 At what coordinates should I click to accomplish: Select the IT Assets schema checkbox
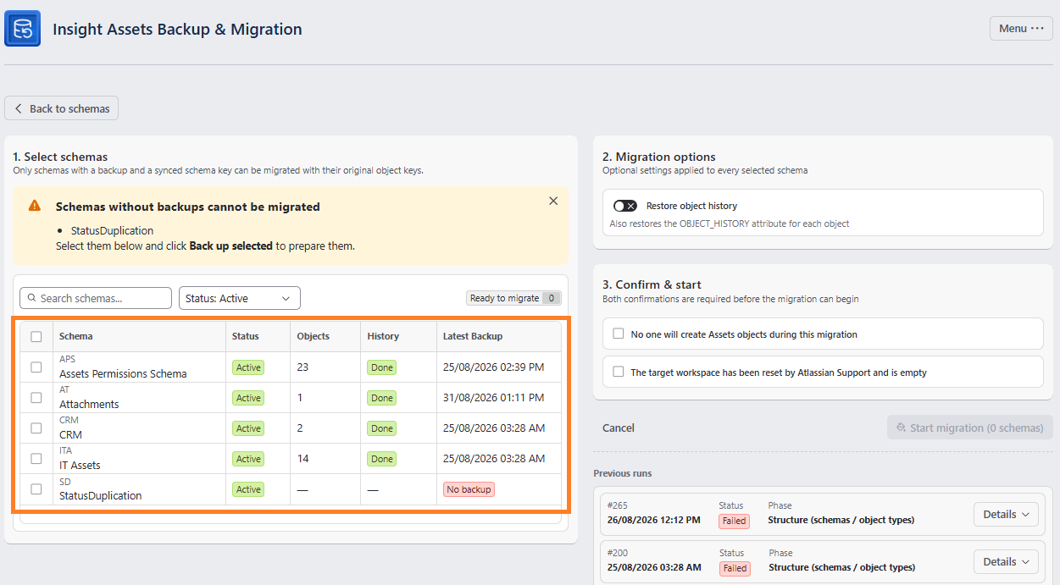(36, 458)
